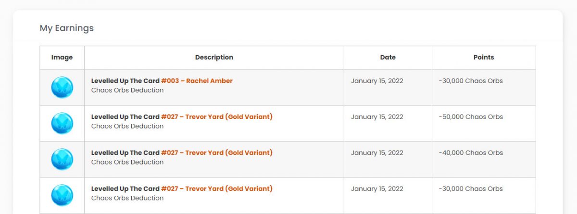Click the Image column header
Screen dimensions: 577x214
coord(62,58)
